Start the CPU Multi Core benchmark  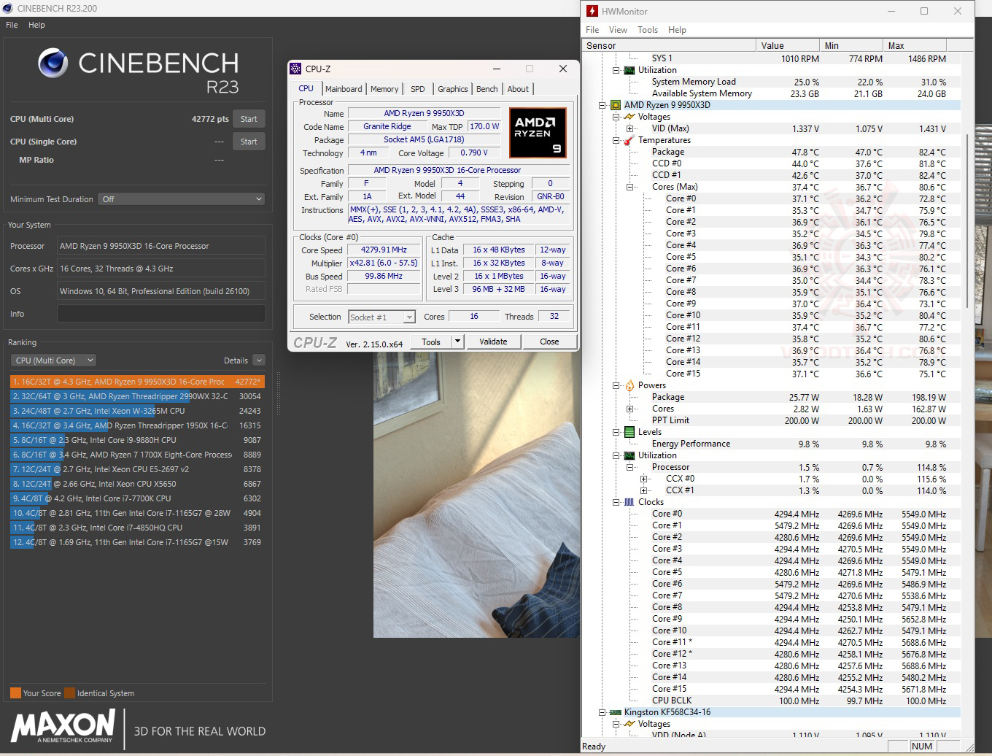pyautogui.click(x=249, y=118)
